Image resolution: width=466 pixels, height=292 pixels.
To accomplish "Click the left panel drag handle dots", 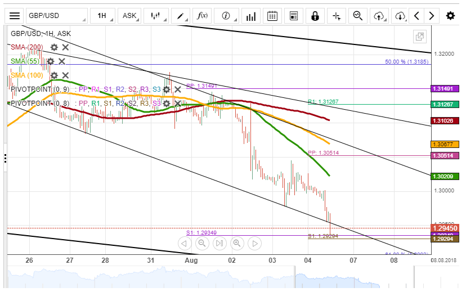I will [x=6, y=158].
